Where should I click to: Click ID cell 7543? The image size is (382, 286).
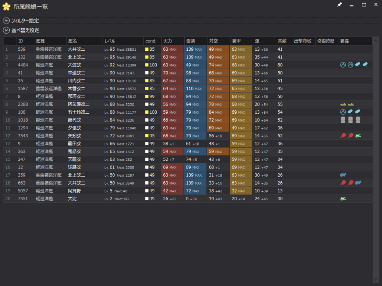click(x=23, y=136)
